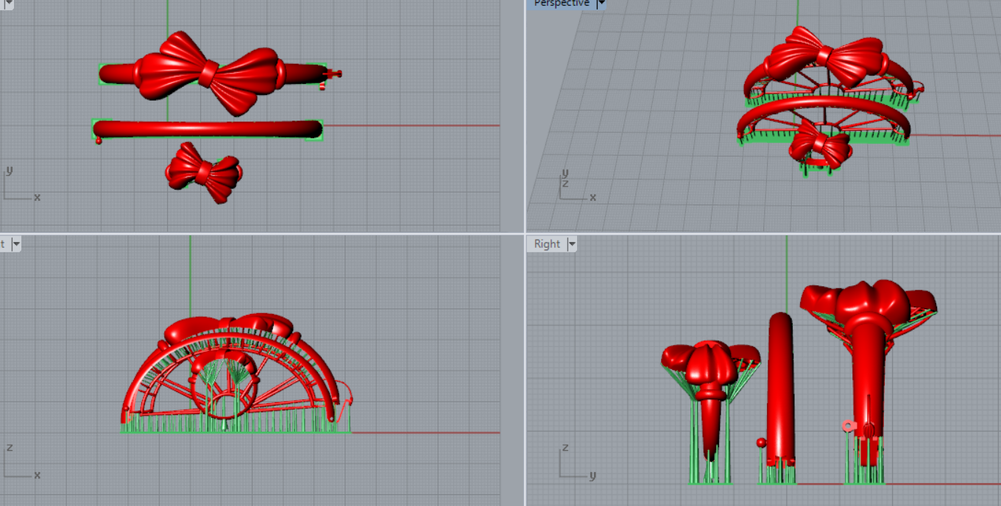Open the Perspective viewport dropdown arrow
1001x506 pixels.
(601, 4)
